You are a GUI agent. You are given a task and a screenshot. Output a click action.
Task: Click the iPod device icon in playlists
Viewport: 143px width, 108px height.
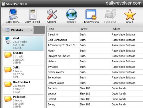pos(8,40)
